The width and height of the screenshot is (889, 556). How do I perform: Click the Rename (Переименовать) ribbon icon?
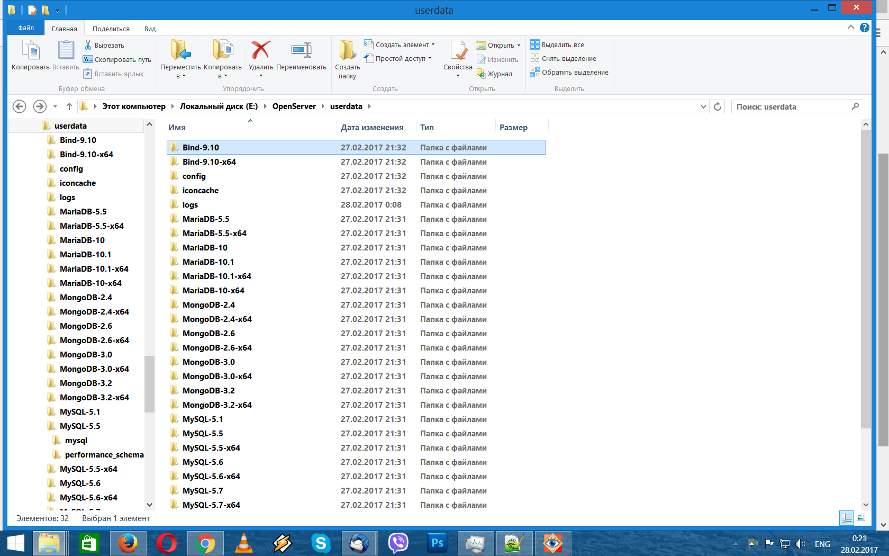301,51
